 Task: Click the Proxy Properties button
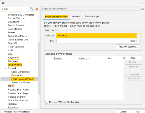[x=128, y=47]
